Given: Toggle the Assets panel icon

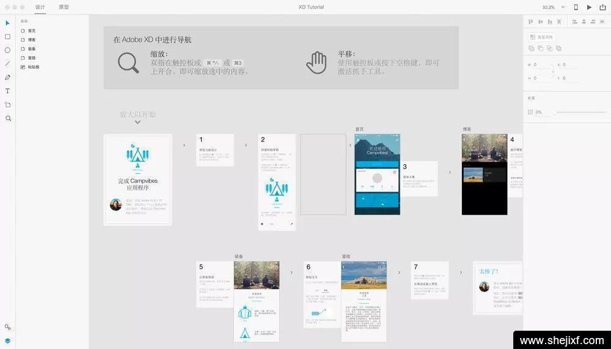Looking at the screenshot, I should (7, 328).
